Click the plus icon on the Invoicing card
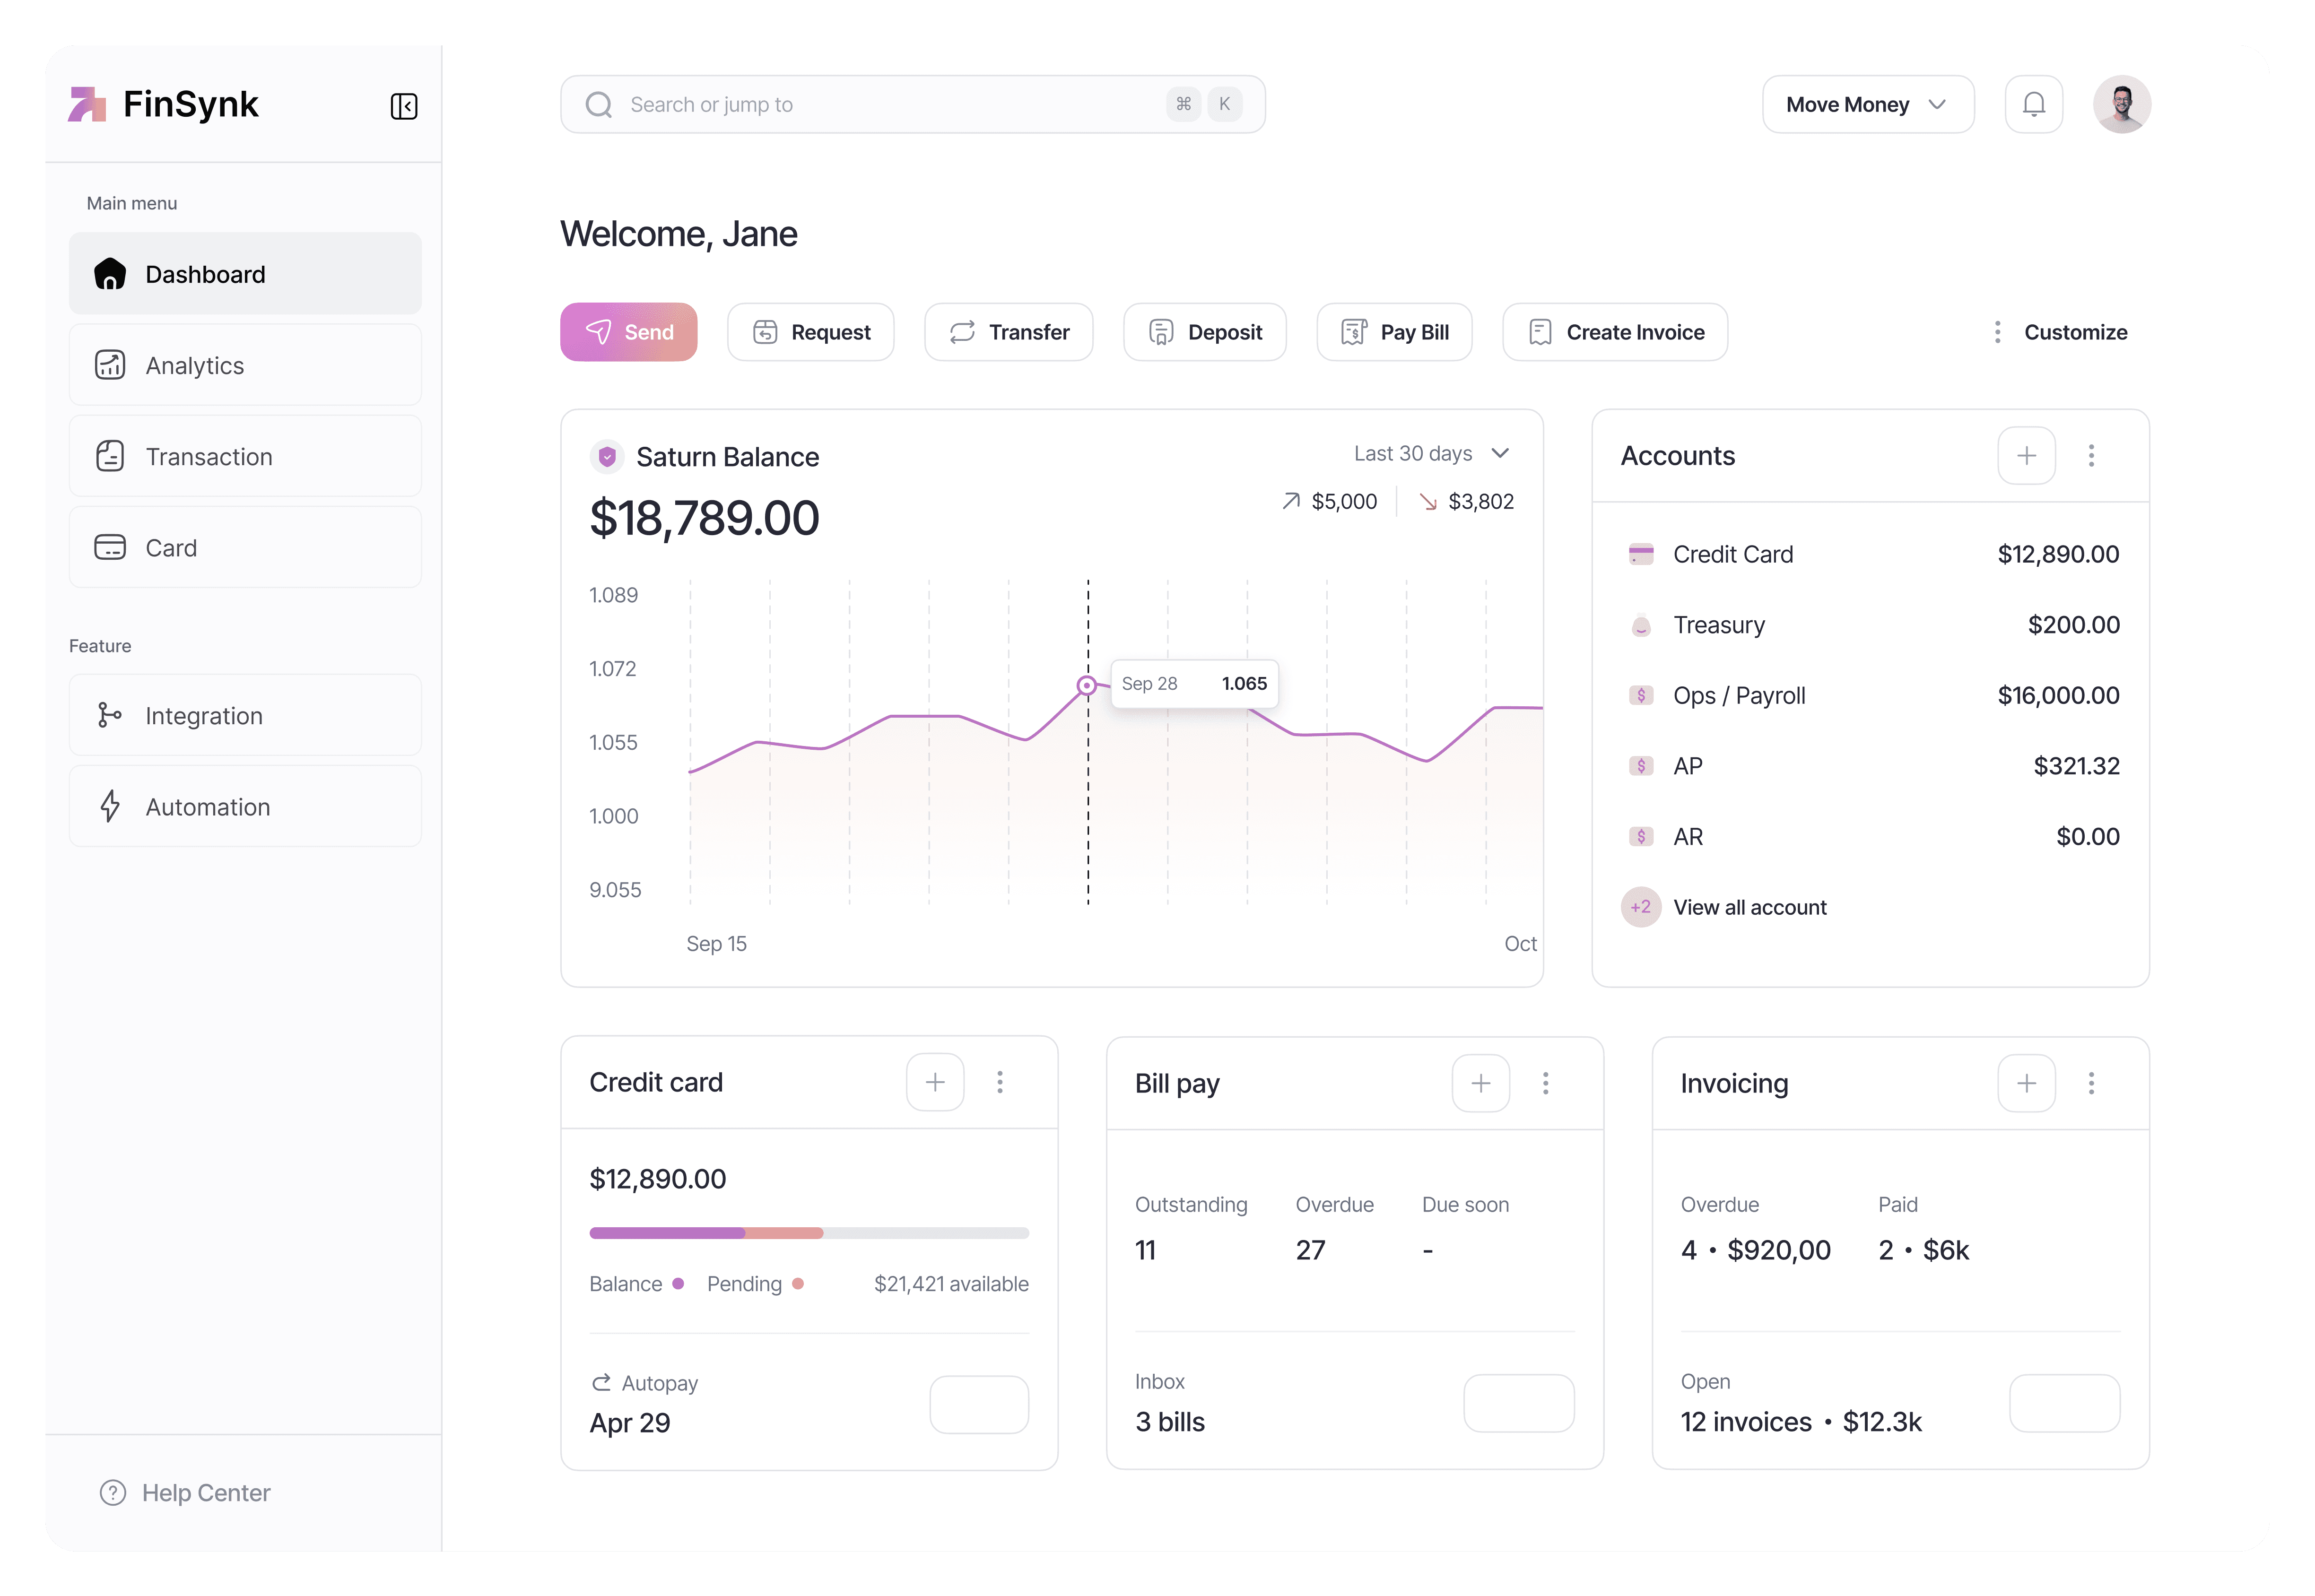The image size is (2315, 1596). tap(2026, 1082)
